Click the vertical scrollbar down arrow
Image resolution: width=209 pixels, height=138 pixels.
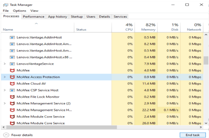206,123
